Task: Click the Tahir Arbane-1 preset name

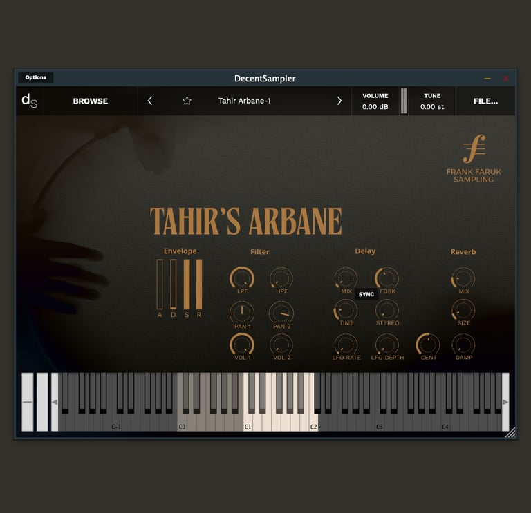Action: (x=245, y=101)
